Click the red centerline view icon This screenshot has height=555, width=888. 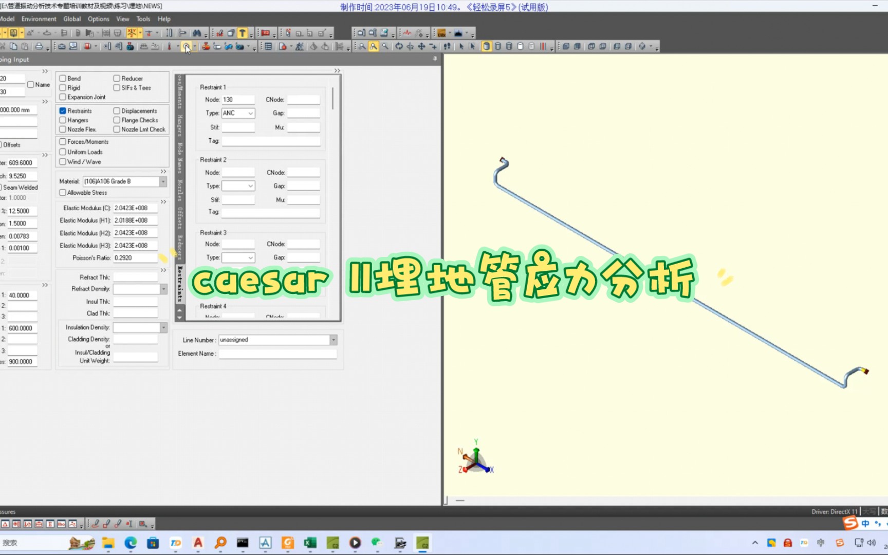coord(543,47)
